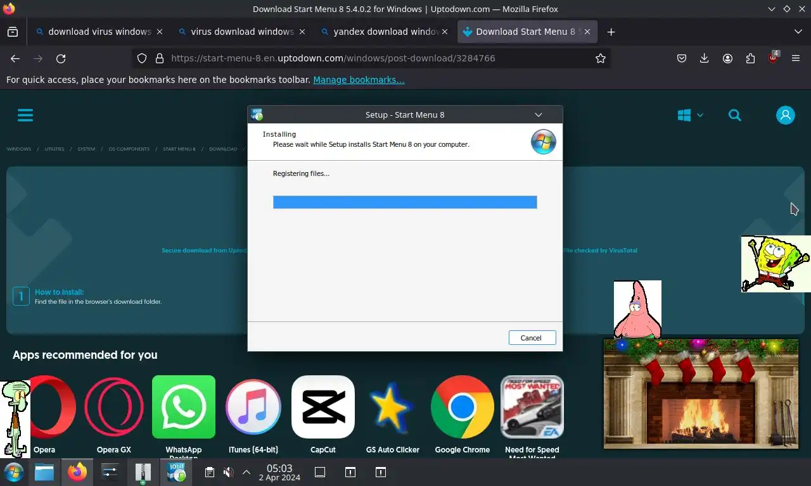This screenshot has width=811, height=486.
Task: Expand hidden system tray icons
Action: pyautogui.click(x=246, y=472)
